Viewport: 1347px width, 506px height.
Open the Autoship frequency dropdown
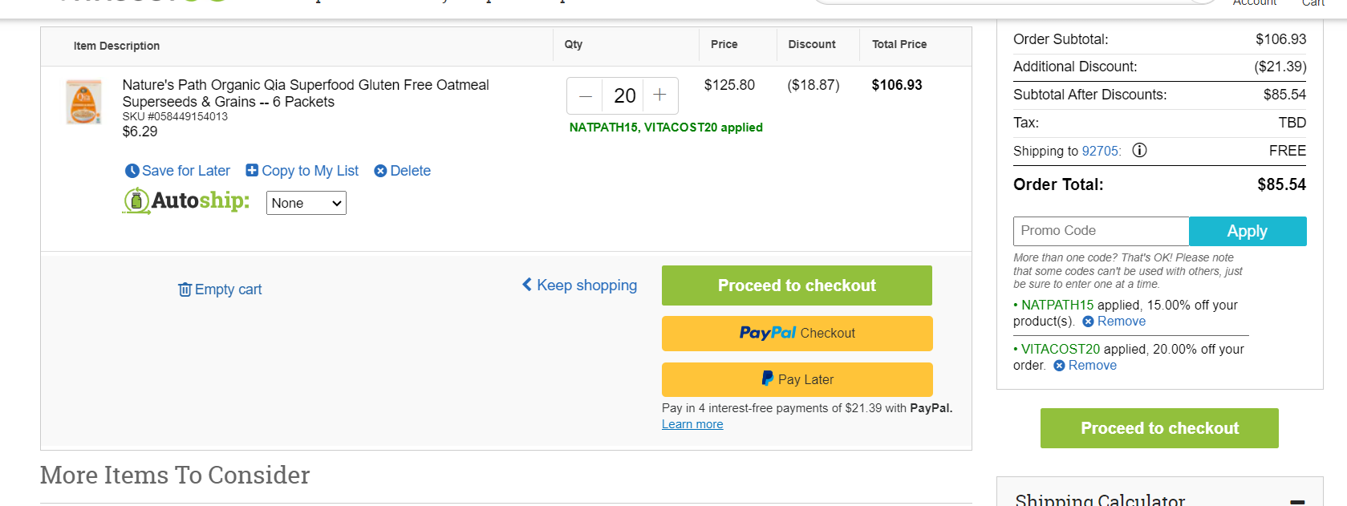click(x=306, y=203)
